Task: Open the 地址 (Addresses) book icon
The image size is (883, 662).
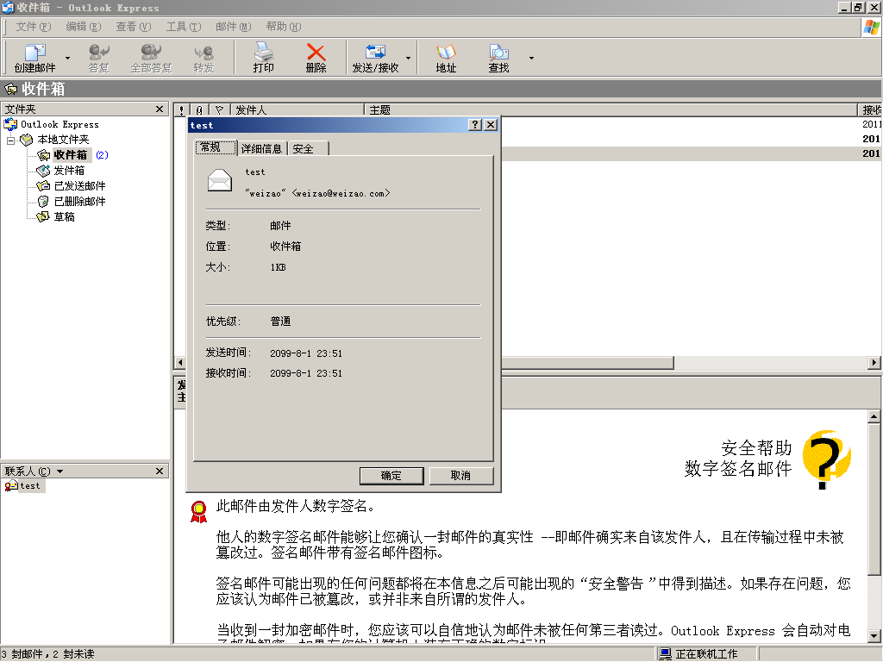Action: pyautogui.click(x=446, y=58)
